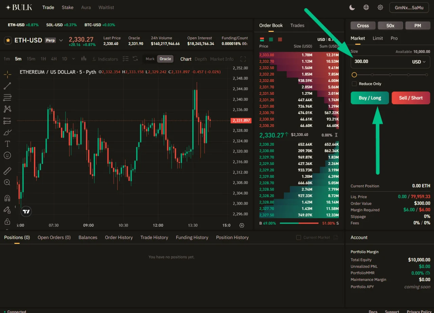
Task: Toggle the magnet snap mode
Action: (x=7, y=198)
